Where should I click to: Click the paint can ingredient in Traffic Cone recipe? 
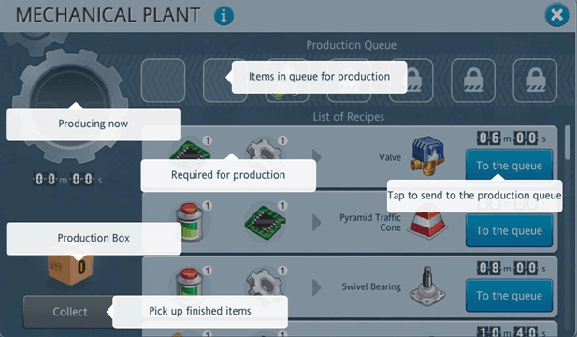190,222
